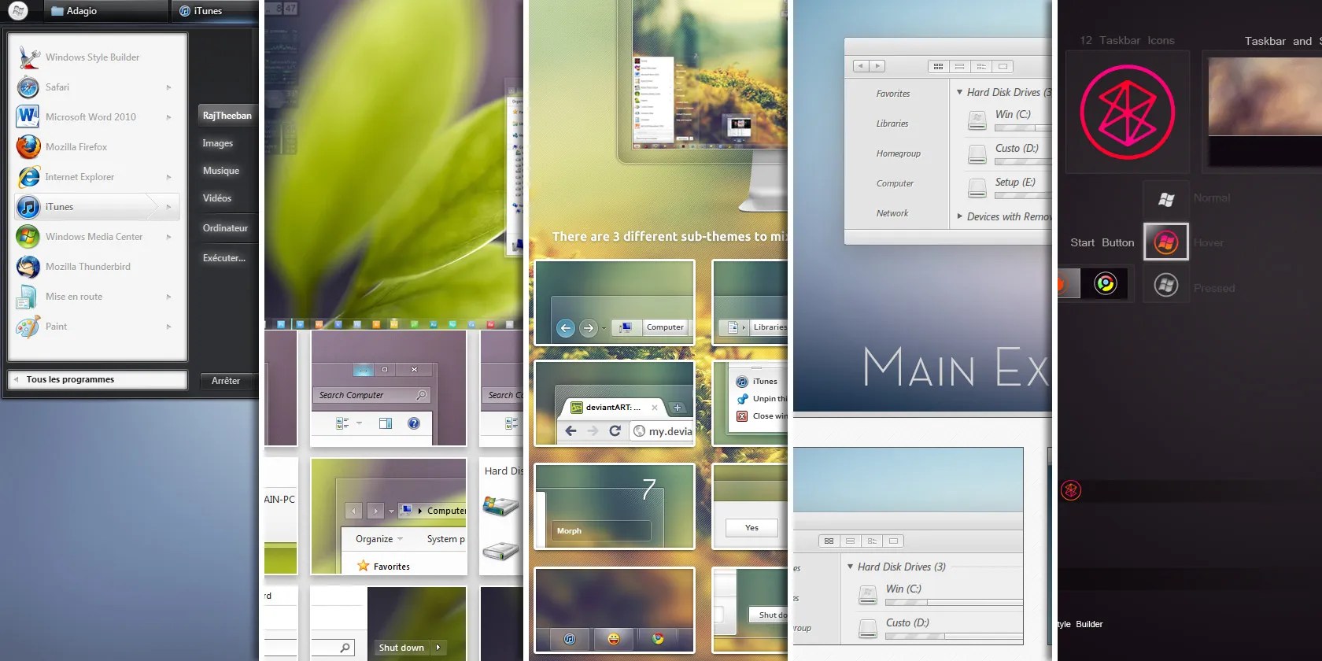Open the Chrome icon in the green theme taskbar
Image resolution: width=1322 pixels, height=661 pixels.
coord(658,639)
